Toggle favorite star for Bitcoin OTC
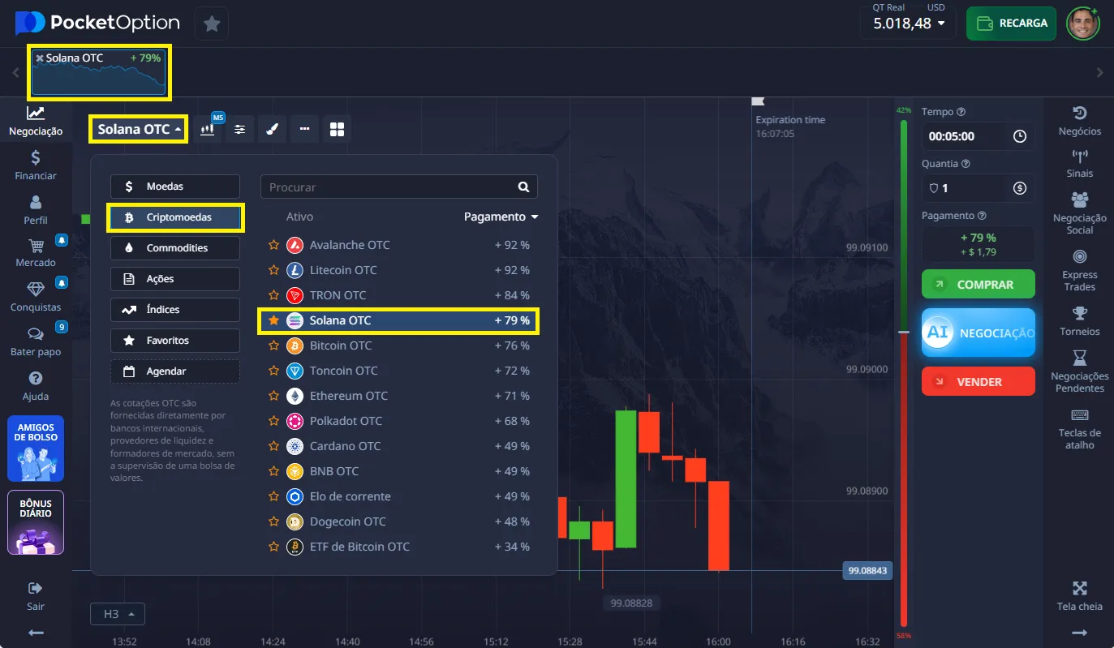The width and height of the screenshot is (1114, 648). pos(273,345)
